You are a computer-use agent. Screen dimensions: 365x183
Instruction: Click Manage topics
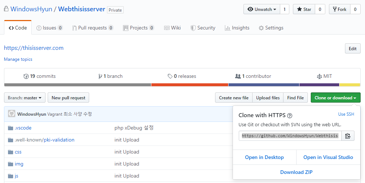[18, 59]
